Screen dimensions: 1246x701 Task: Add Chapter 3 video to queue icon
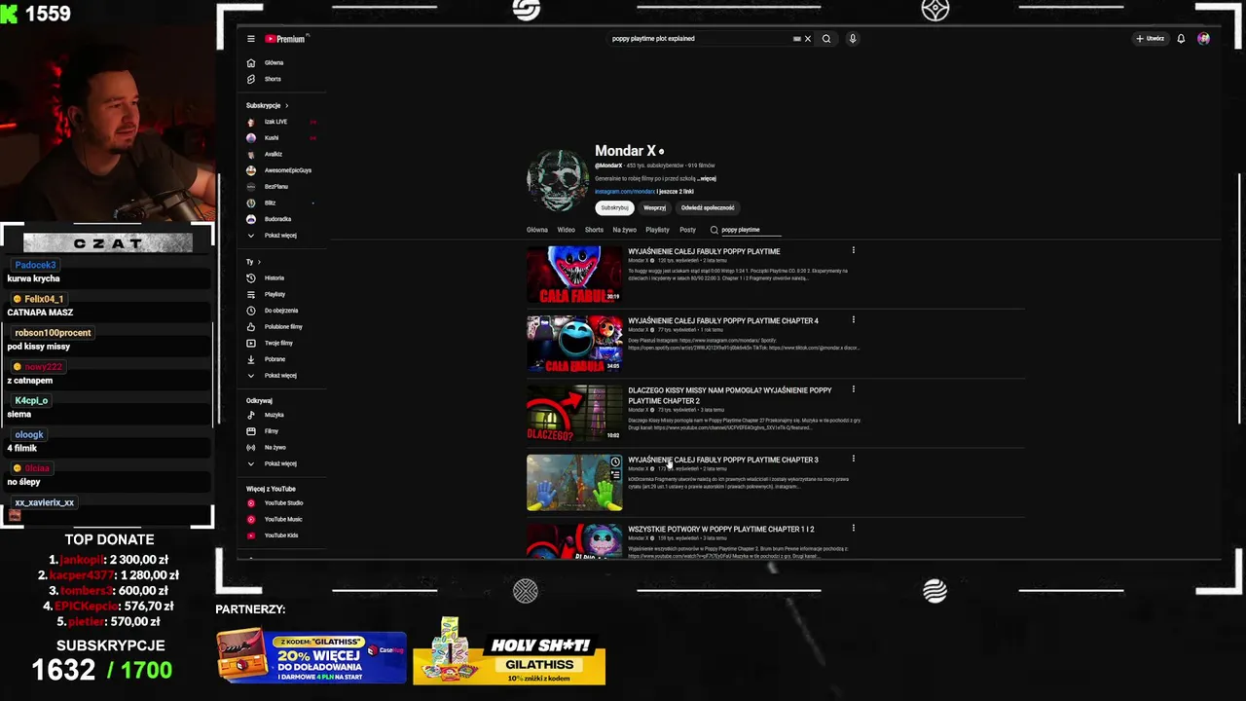(615, 476)
